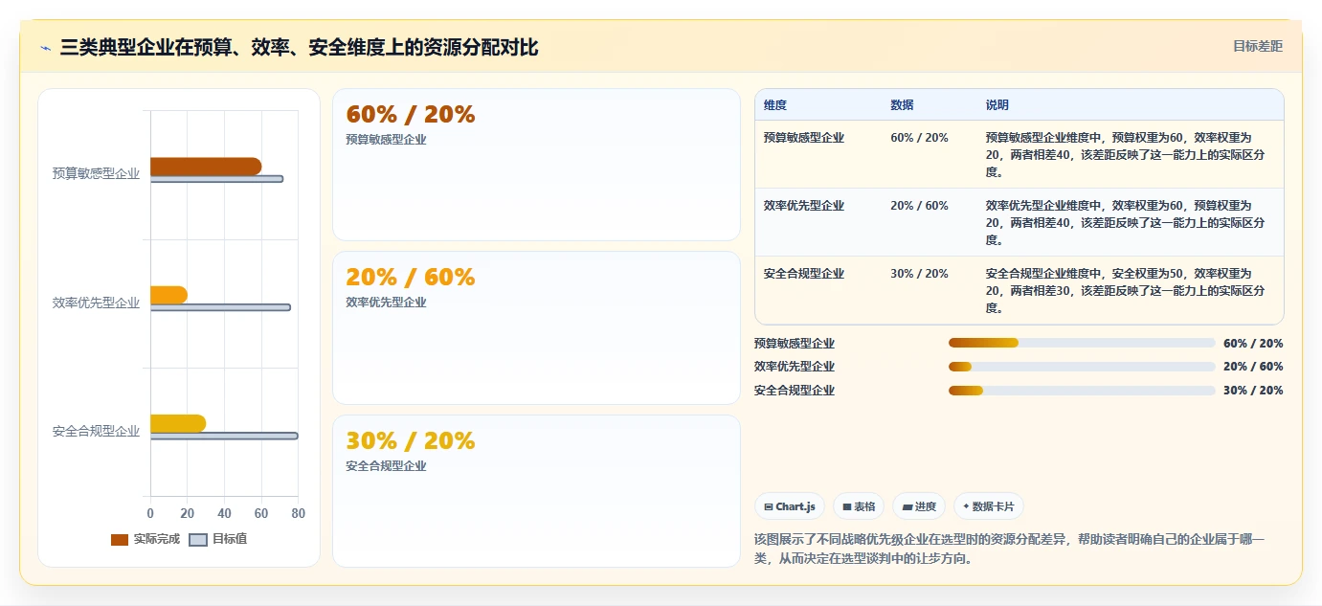The height and width of the screenshot is (606, 1322).
Task: Click the 进度 tag chip
Action: click(919, 506)
